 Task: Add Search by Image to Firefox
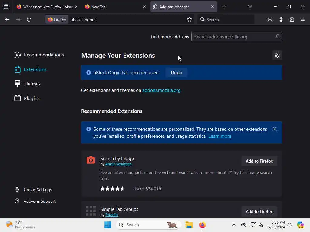[x=259, y=161]
